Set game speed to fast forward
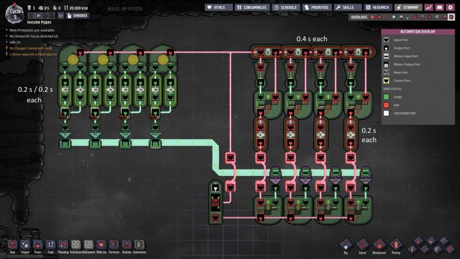This screenshot has height=259, width=460. [x=45, y=16]
